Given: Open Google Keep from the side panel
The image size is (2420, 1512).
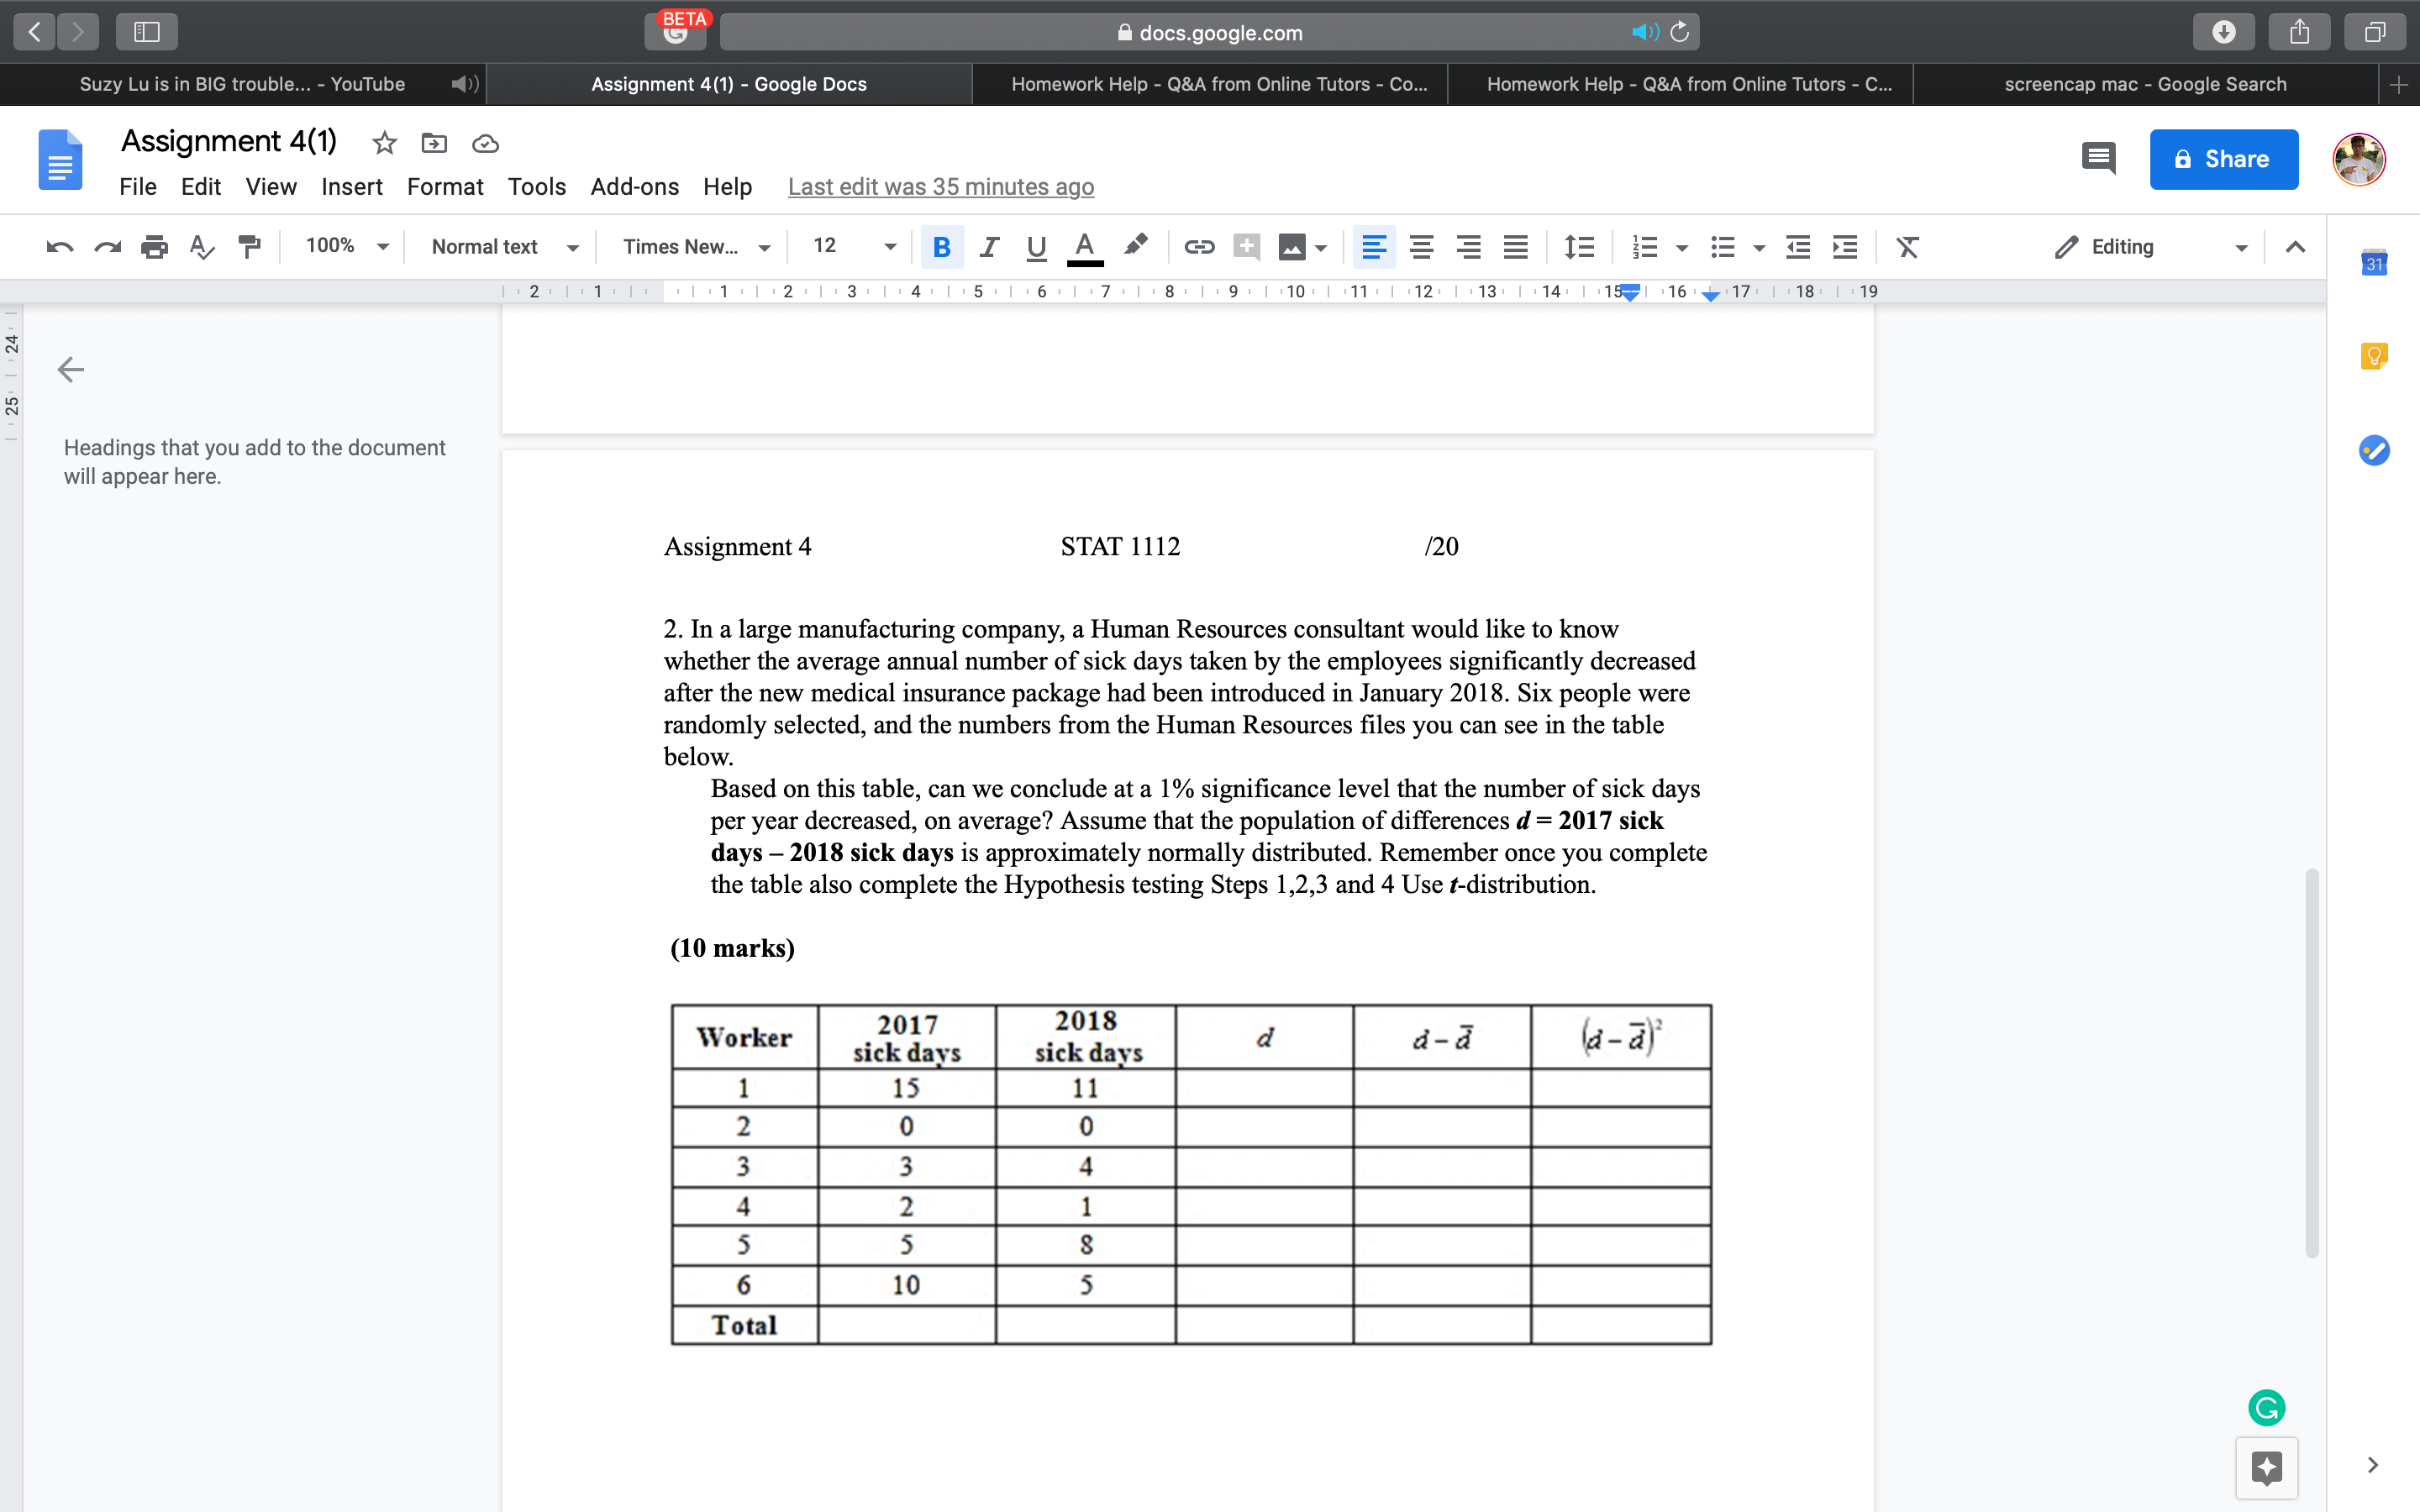Looking at the screenshot, I should click(2374, 355).
